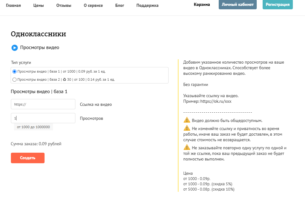Click the Просмотров quantity input field
The height and width of the screenshot is (198, 305).
click(x=43, y=118)
